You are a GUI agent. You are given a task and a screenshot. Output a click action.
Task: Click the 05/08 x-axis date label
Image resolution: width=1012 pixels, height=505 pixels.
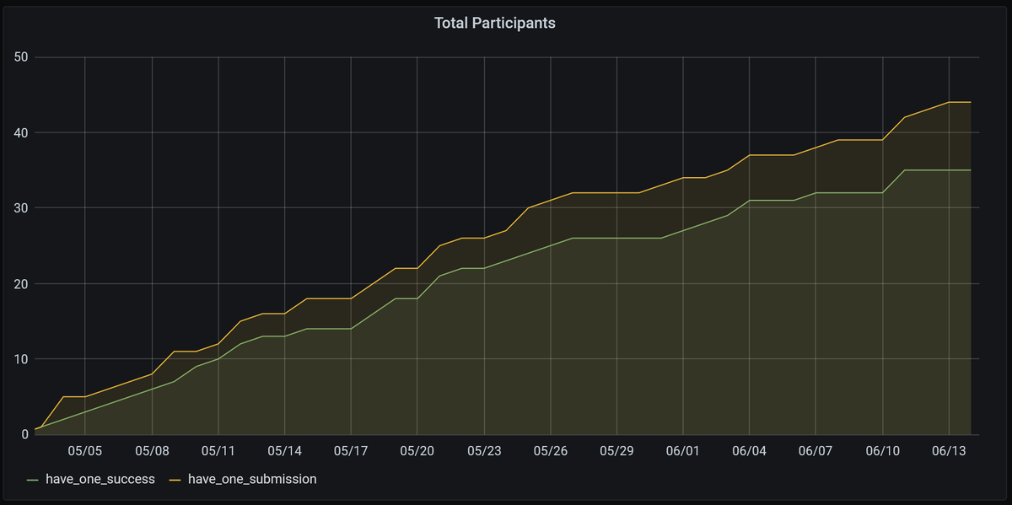click(151, 451)
